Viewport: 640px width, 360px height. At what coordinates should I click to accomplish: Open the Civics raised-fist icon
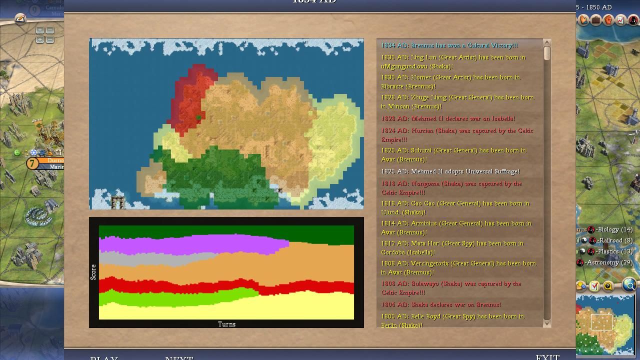(608, 20)
